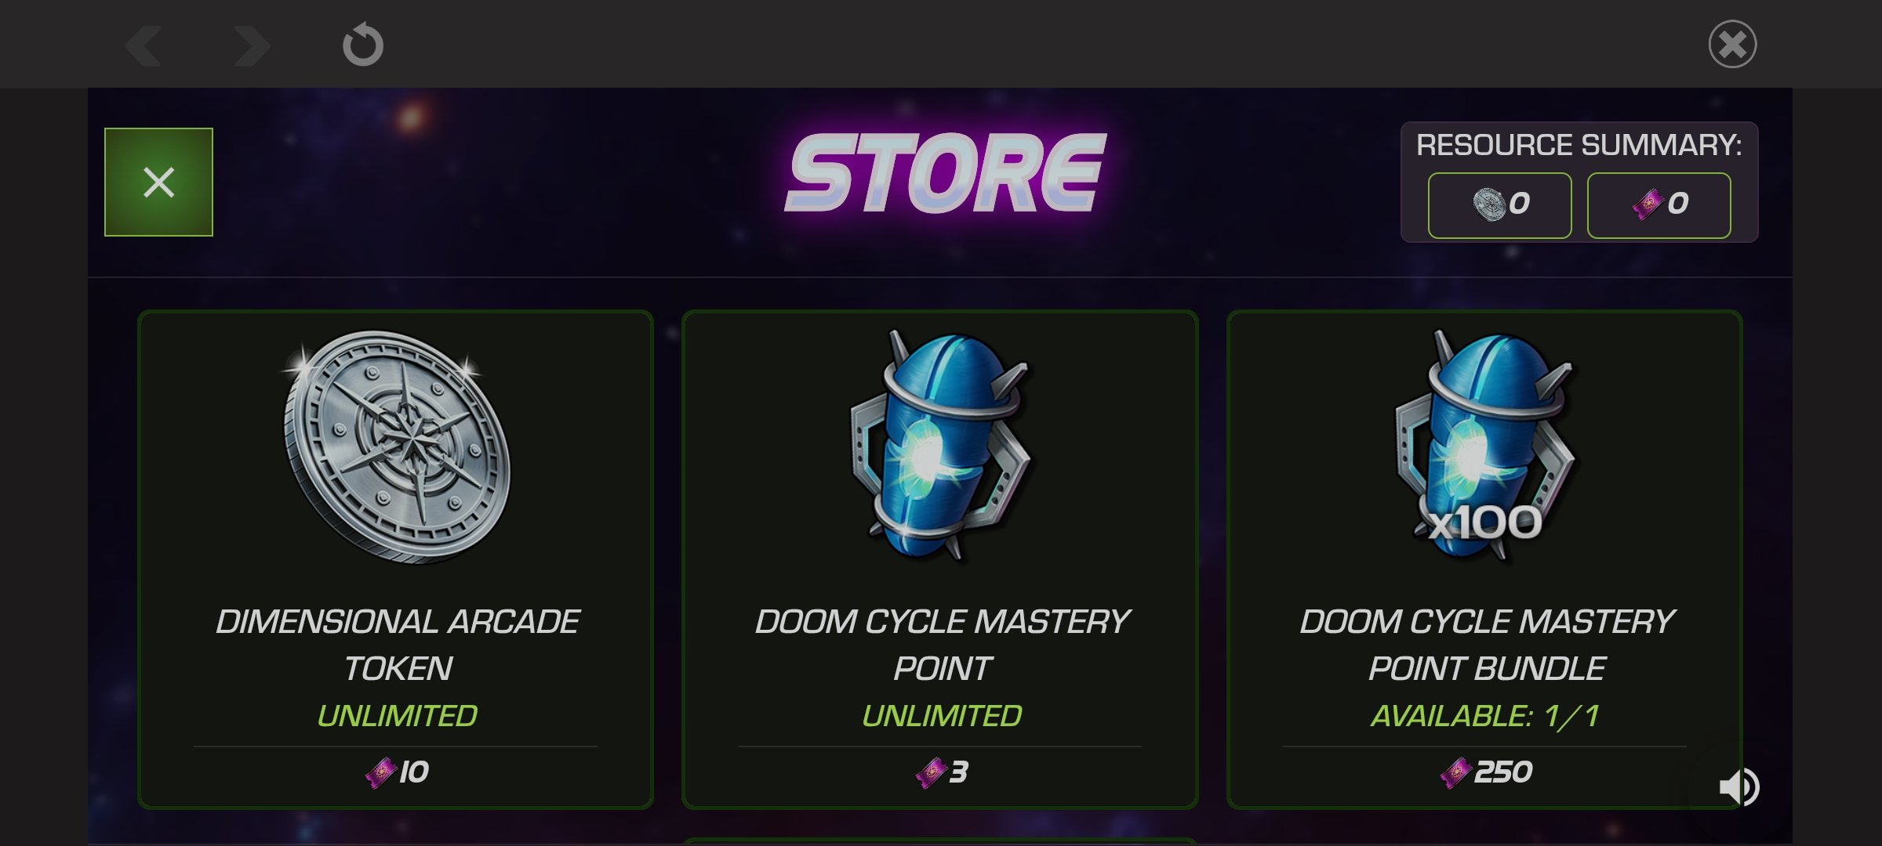
Task: Select the Doom Cycle Mastery Point title
Action: tap(942, 645)
